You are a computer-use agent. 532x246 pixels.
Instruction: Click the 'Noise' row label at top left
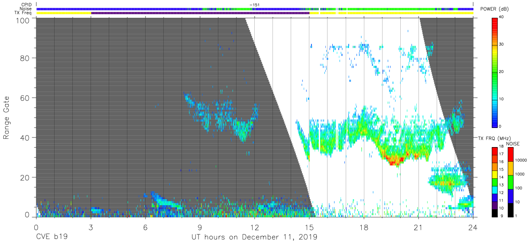pos(26,9)
